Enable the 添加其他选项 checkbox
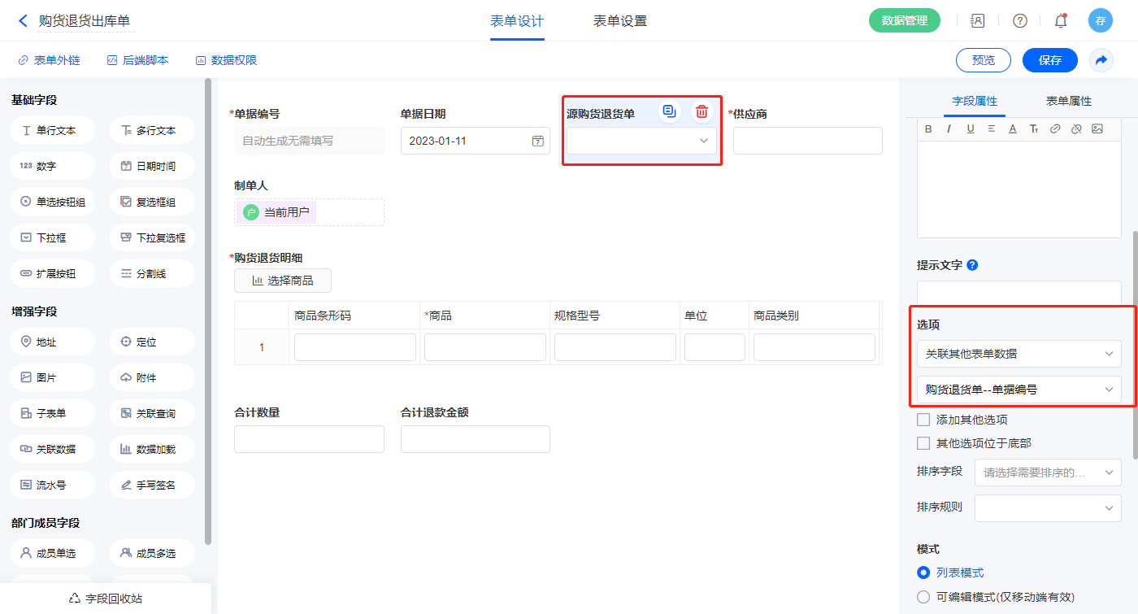This screenshot has width=1138, height=614. click(923, 420)
